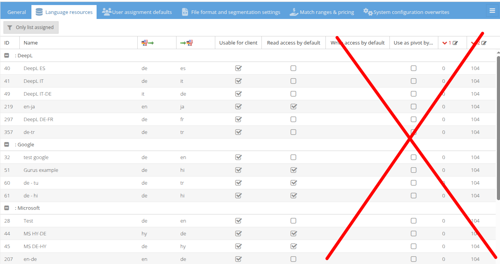Open the hamburger menu at top right
The image size is (500, 264).
tap(492, 11)
